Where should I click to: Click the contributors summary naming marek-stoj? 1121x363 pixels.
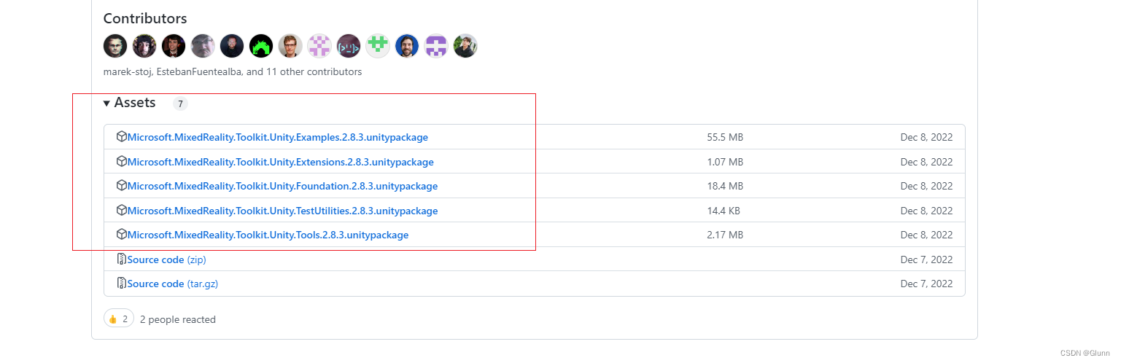click(x=233, y=72)
